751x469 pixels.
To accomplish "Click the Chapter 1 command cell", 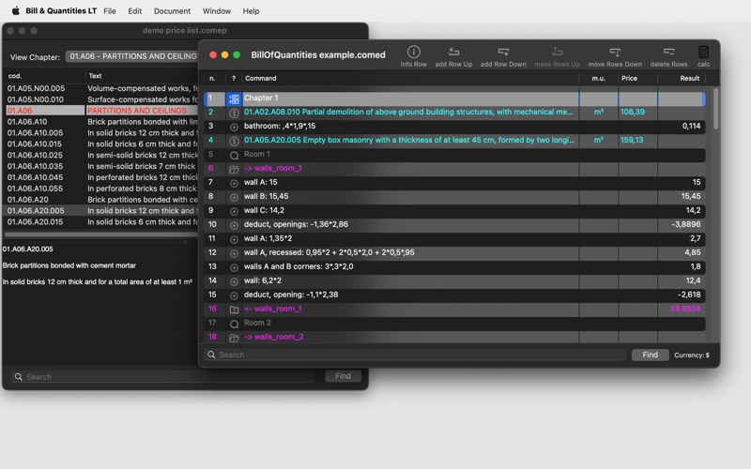I will pyautogui.click(x=410, y=98).
